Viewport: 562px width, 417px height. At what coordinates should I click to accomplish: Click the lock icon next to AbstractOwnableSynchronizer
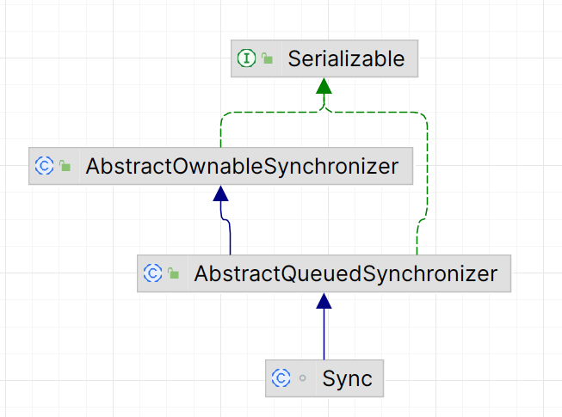point(65,166)
